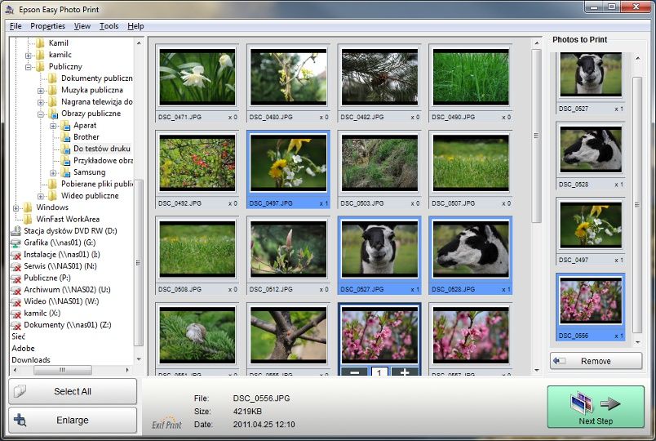656x441 pixels.
Task: Select the DSC_0471.JPG daffodil thumbnail
Action: coord(197,77)
